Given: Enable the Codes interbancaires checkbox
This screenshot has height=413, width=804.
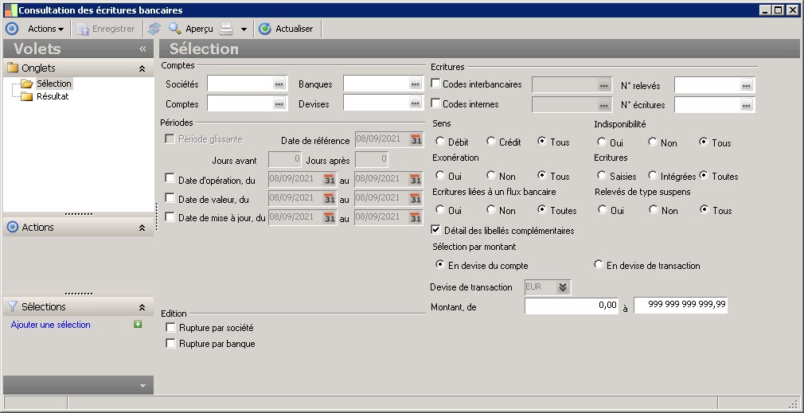Looking at the screenshot, I should pyautogui.click(x=436, y=84).
